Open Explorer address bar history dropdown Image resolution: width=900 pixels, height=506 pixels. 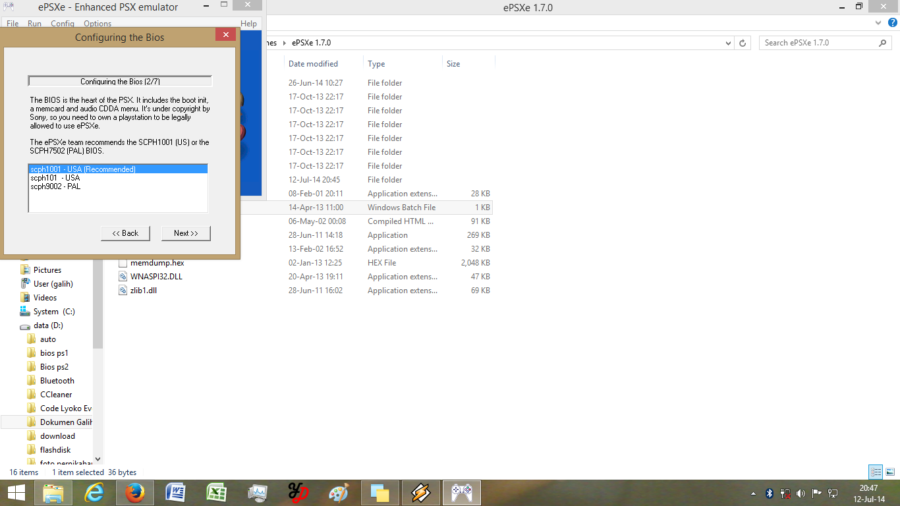pyautogui.click(x=728, y=43)
